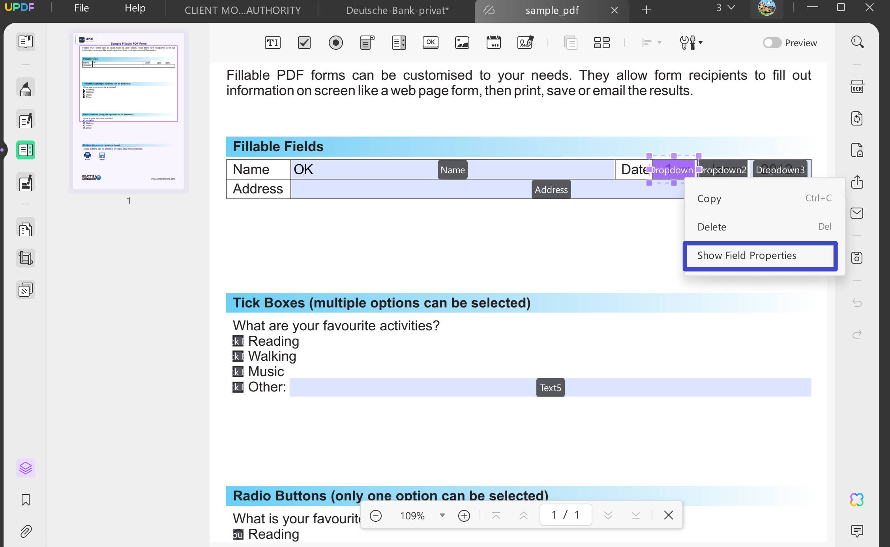
Task: Open the OCR panel
Action: tap(857, 86)
